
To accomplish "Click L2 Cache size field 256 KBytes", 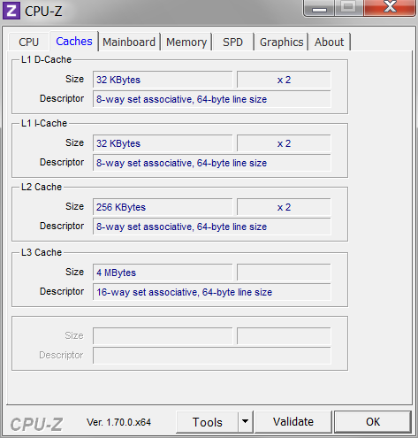I will (163, 207).
